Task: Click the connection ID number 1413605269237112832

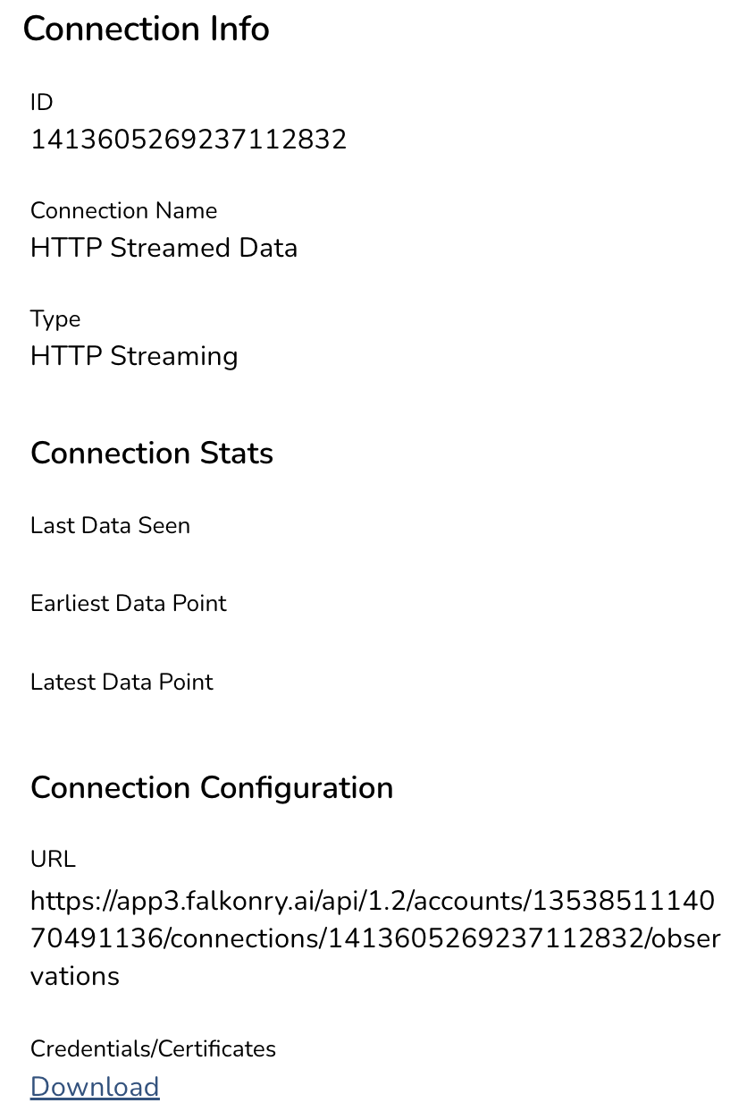Action: click(189, 140)
